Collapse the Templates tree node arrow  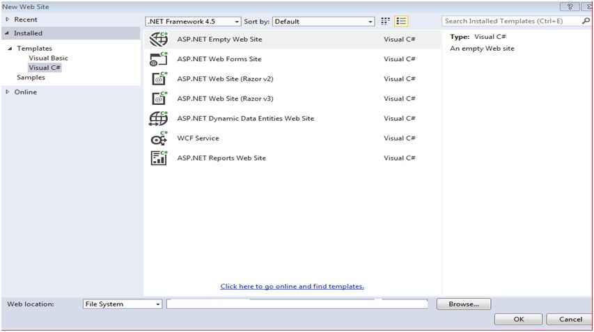click(x=10, y=49)
